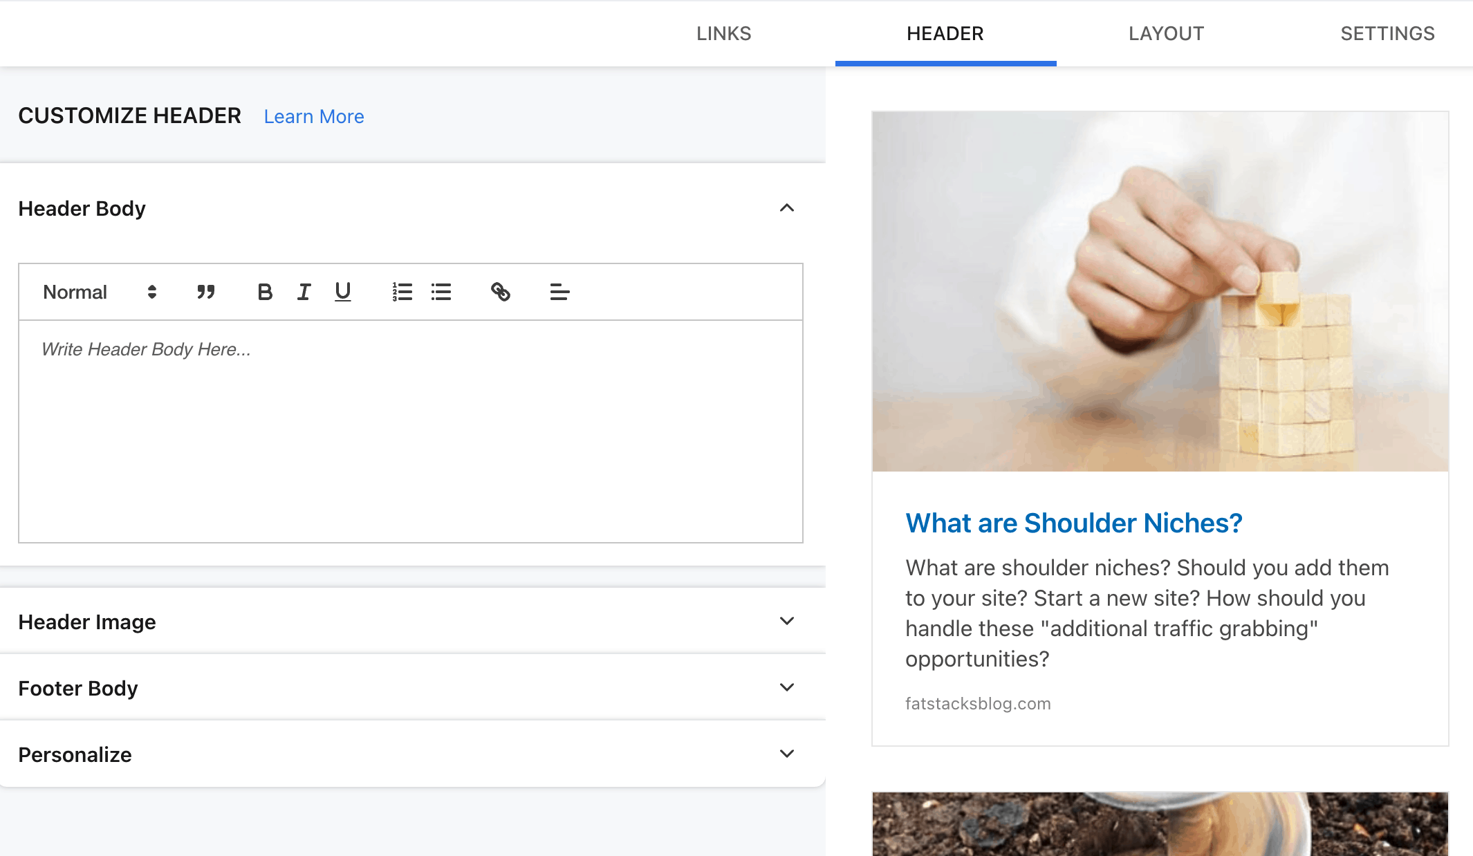Click the wooden blocks article thumbnail
This screenshot has height=856, width=1473.
pyautogui.click(x=1160, y=291)
